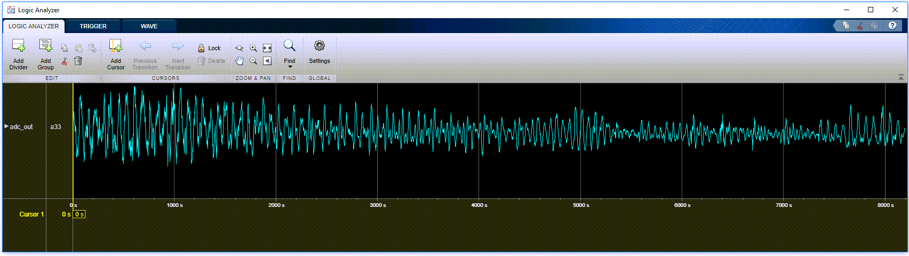Open the Find dropdown menu
The width and height of the screenshot is (909, 256).
click(290, 67)
